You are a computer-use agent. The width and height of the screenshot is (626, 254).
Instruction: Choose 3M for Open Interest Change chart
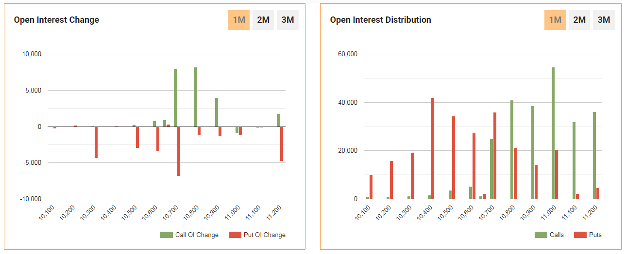[288, 20]
